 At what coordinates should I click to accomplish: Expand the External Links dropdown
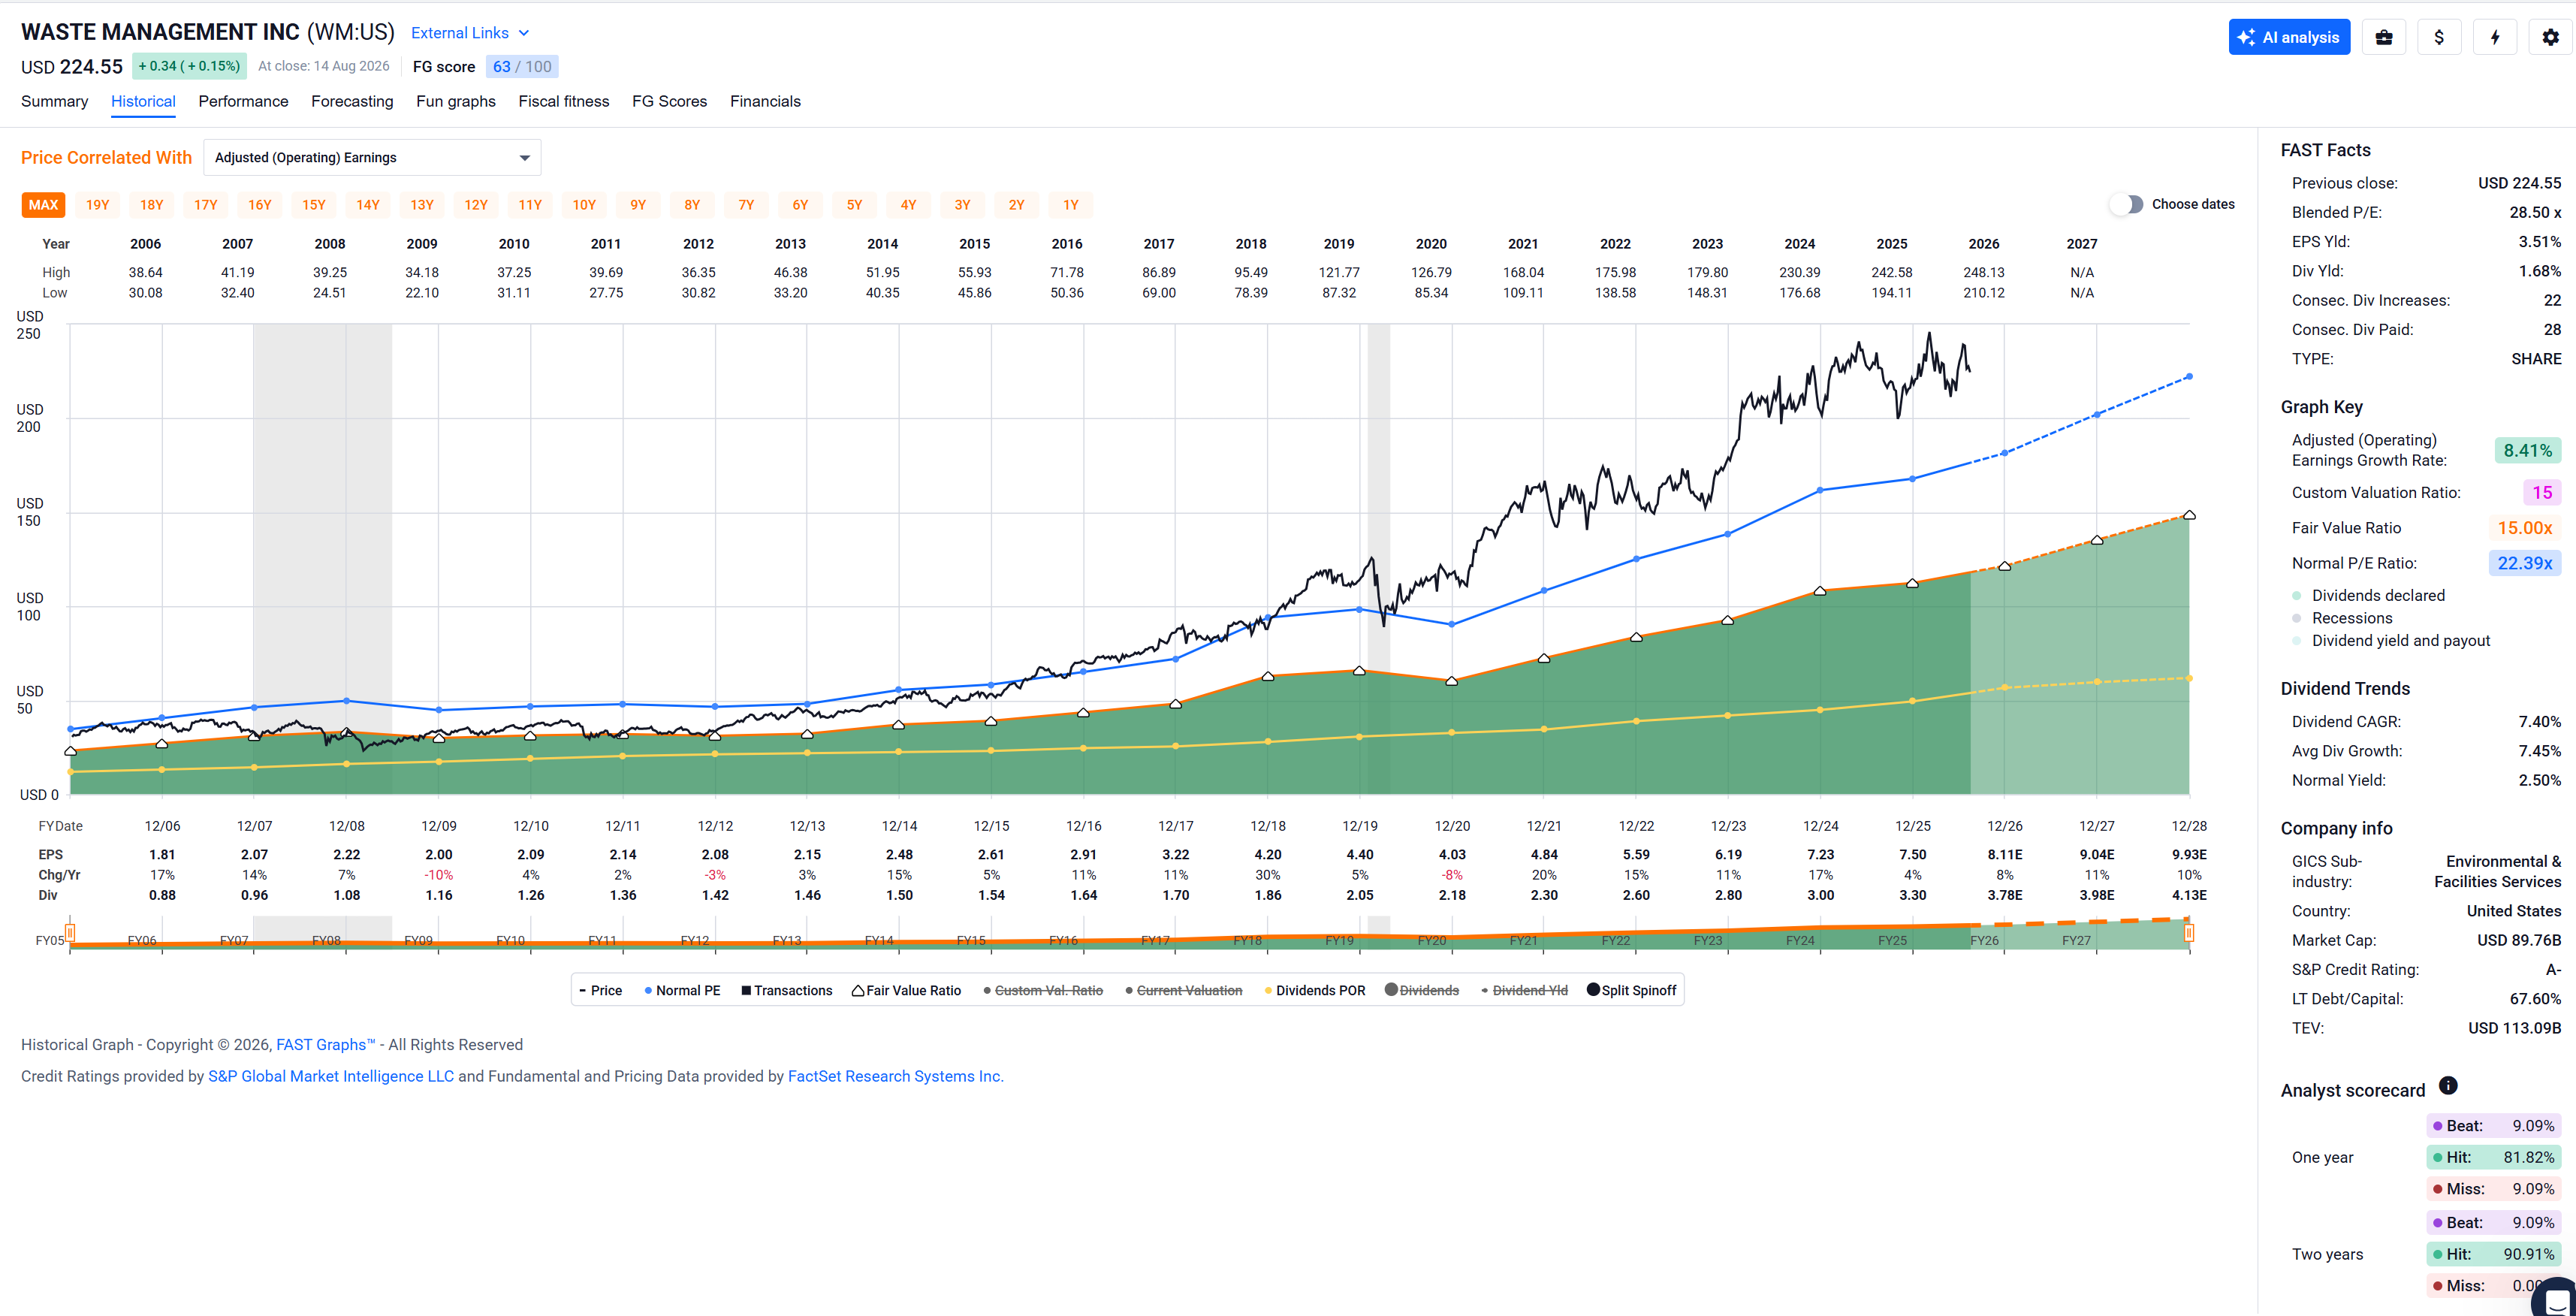[x=470, y=33]
